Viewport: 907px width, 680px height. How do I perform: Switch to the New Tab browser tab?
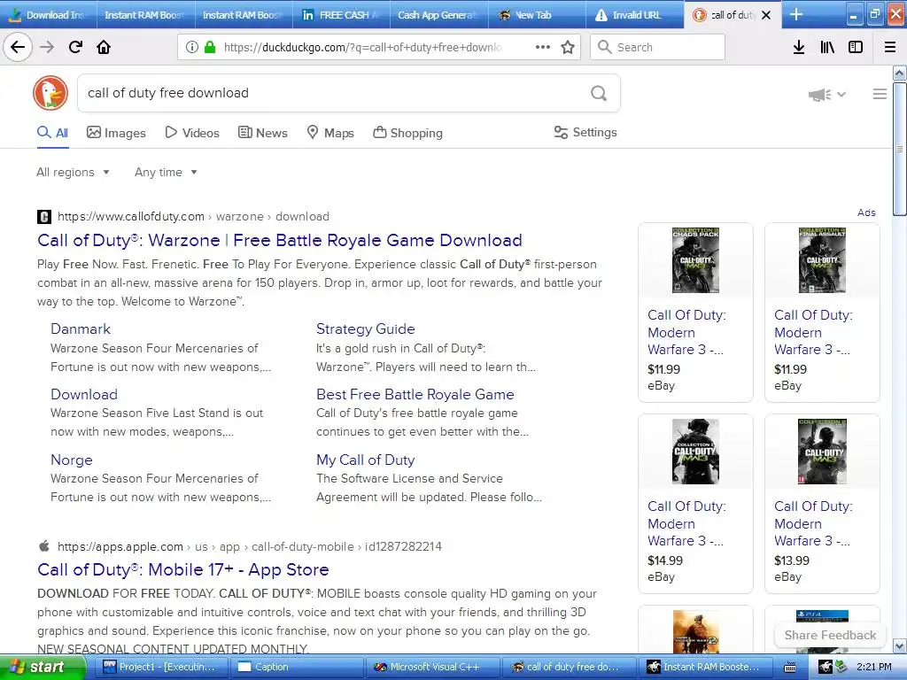[x=536, y=15]
